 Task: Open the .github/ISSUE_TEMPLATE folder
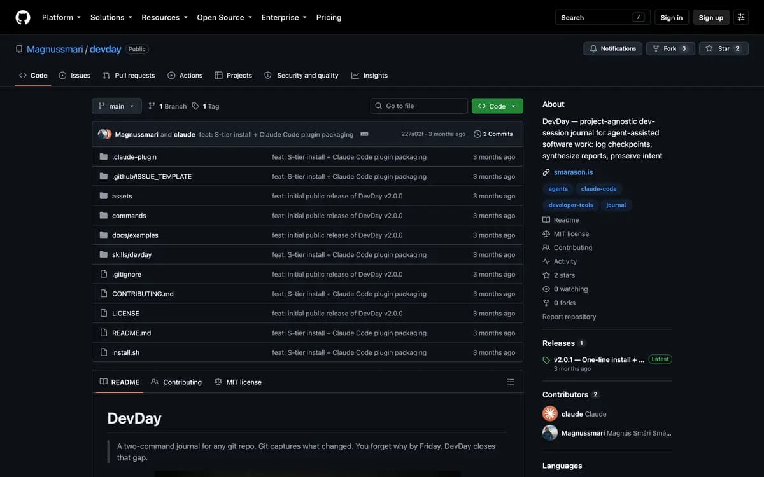click(x=152, y=177)
